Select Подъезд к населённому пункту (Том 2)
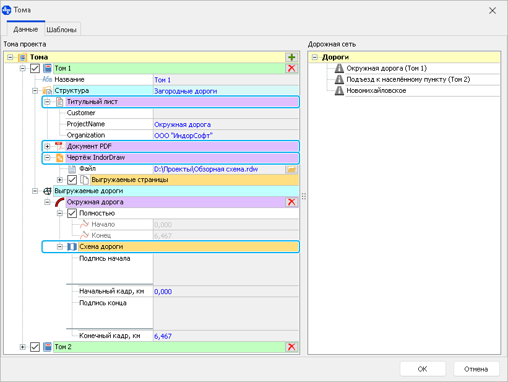Viewport: 508px width, 382px height. pyautogui.click(x=408, y=79)
